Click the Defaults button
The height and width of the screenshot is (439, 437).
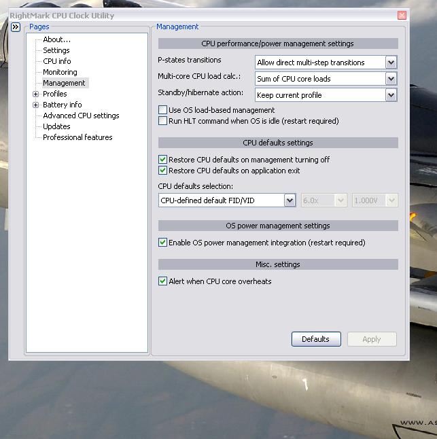(x=316, y=339)
